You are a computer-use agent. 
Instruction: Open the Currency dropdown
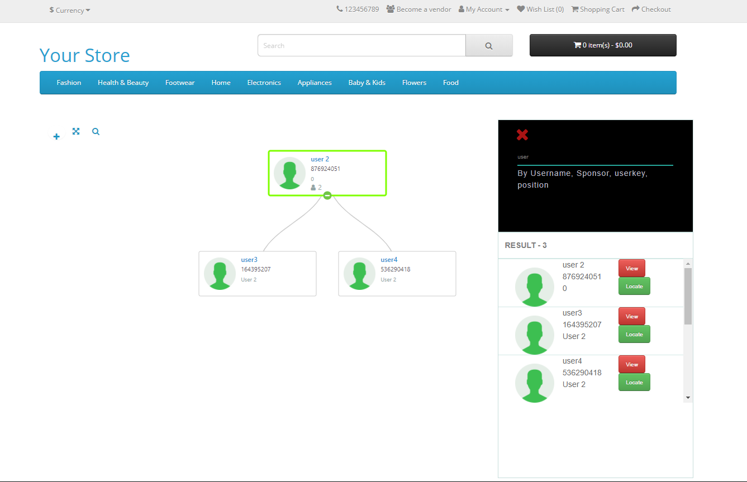(70, 10)
